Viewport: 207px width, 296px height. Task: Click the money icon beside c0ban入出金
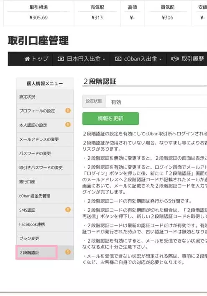(118, 59)
